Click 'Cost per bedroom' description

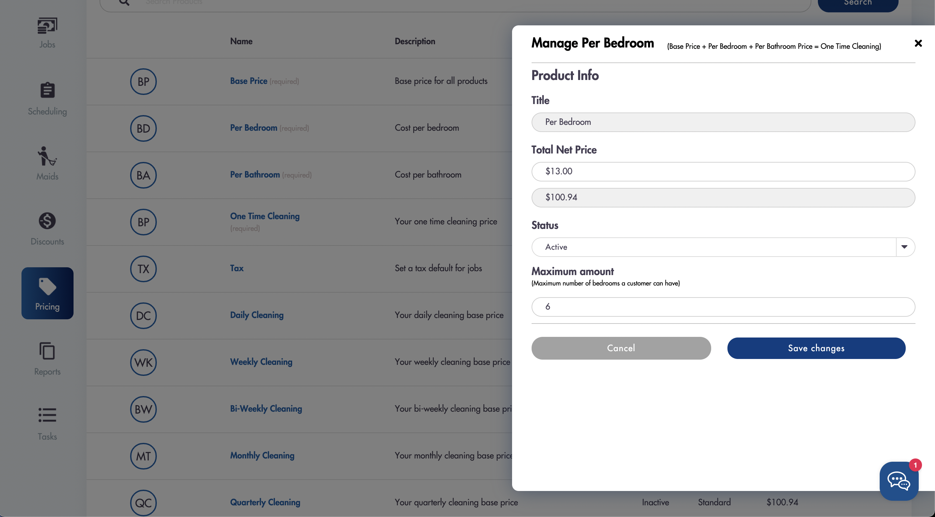click(x=427, y=127)
